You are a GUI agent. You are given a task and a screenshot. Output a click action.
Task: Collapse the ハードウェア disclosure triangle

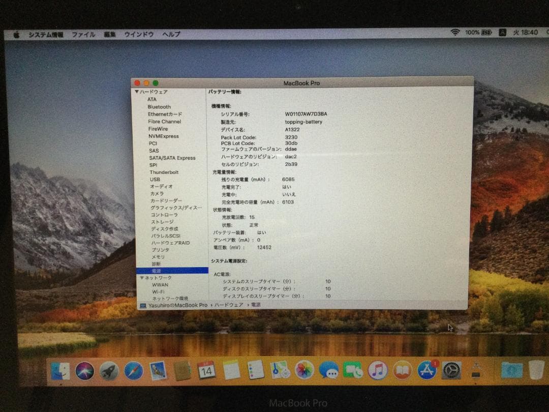(137, 92)
